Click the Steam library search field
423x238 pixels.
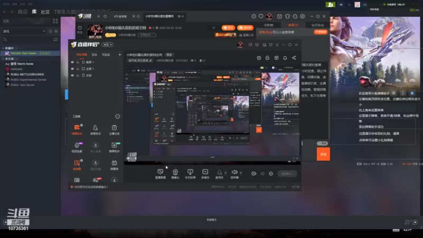coord(27,40)
